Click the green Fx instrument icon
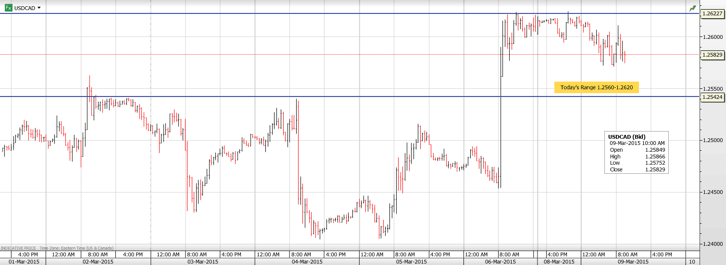Screen dimensions: 726x265 click(x=9, y=8)
